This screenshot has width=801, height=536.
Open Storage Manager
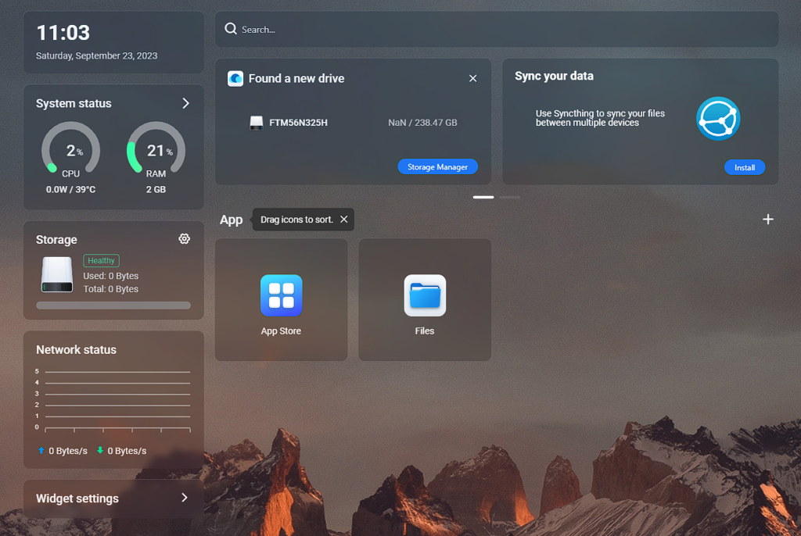click(x=438, y=167)
